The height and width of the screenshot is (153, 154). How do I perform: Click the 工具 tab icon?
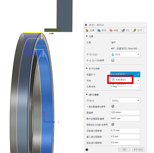click(x=87, y=30)
